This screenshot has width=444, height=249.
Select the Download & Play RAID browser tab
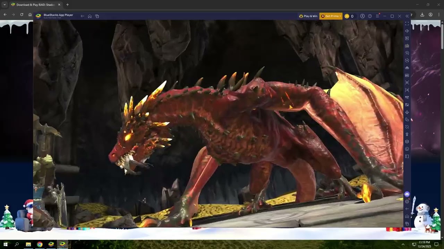[x=35, y=4]
